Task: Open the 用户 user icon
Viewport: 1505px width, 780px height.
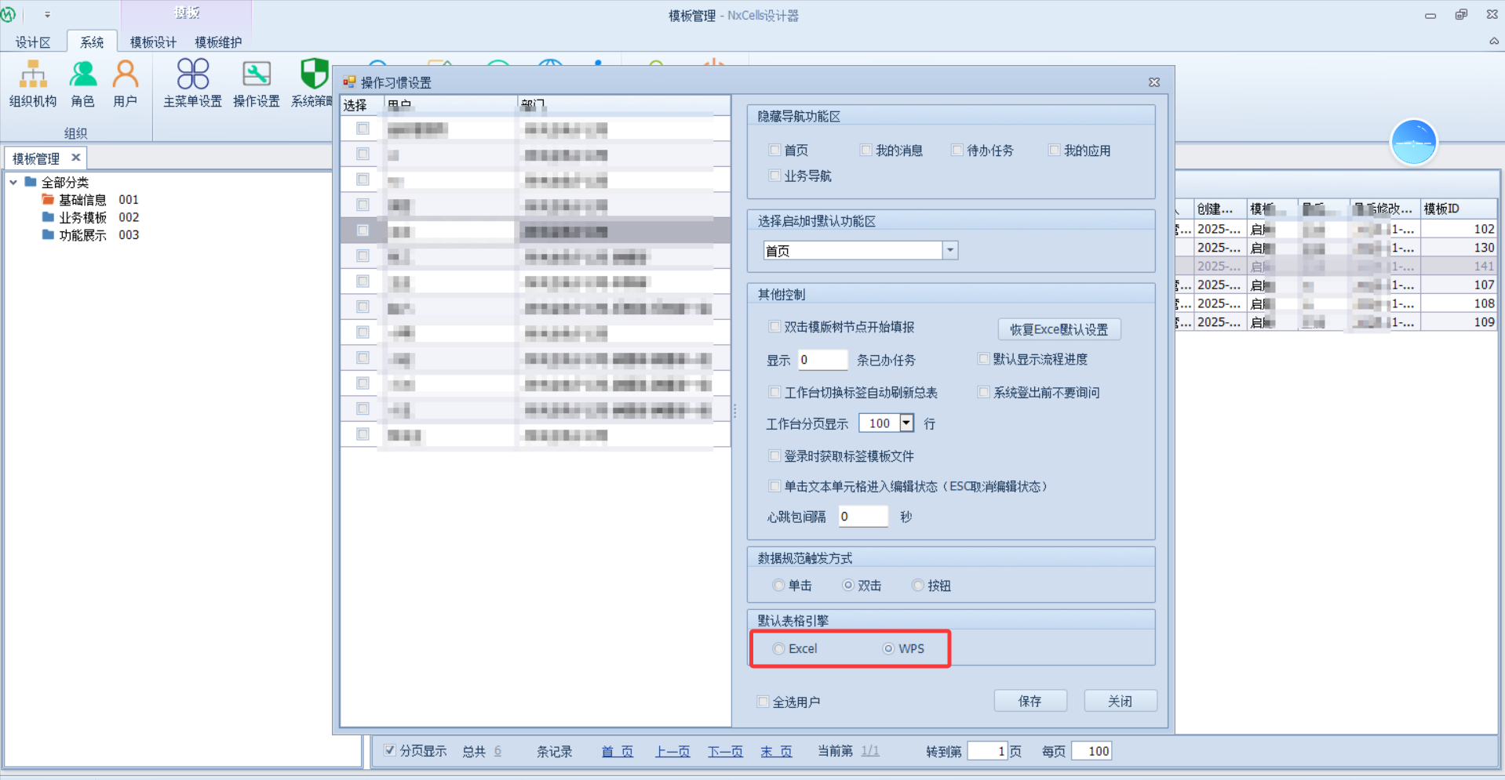Action: pos(125,82)
